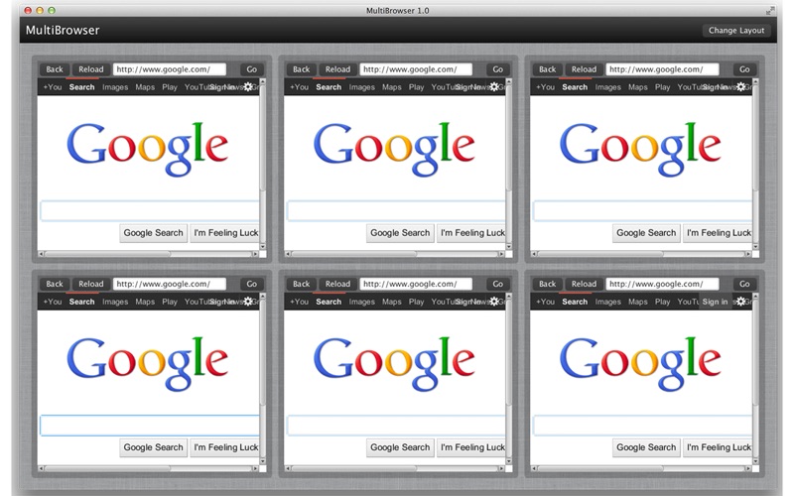Click the Google logo in the top-middle pane
This screenshot has height=496, width=794.
[x=394, y=149]
